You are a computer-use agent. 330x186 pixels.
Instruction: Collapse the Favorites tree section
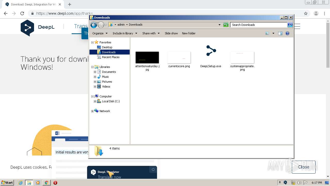click(x=92, y=42)
